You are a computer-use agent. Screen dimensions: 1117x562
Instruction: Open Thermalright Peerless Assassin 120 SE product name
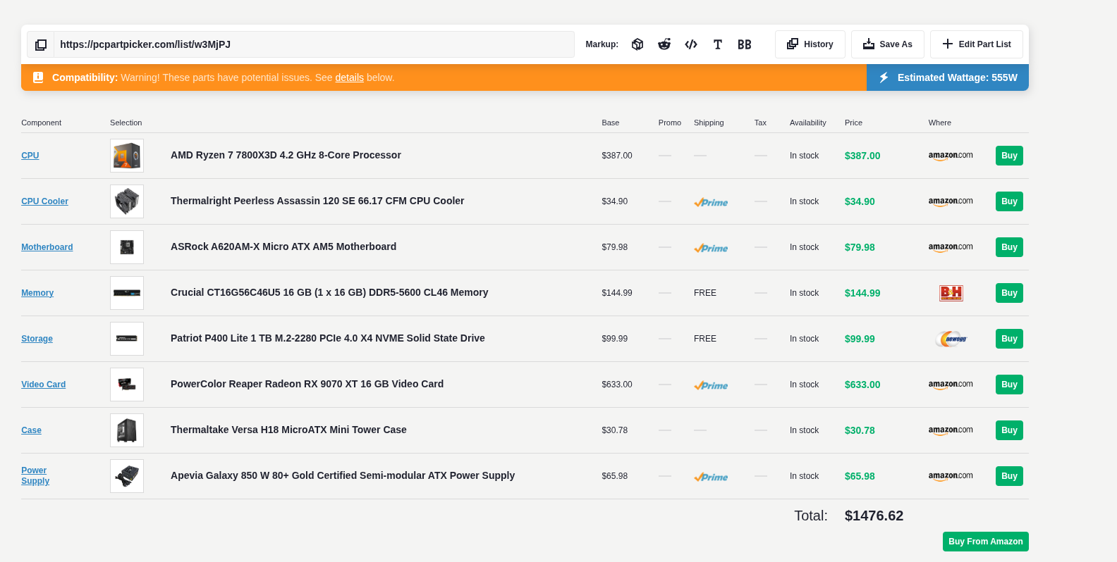point(317,201)
